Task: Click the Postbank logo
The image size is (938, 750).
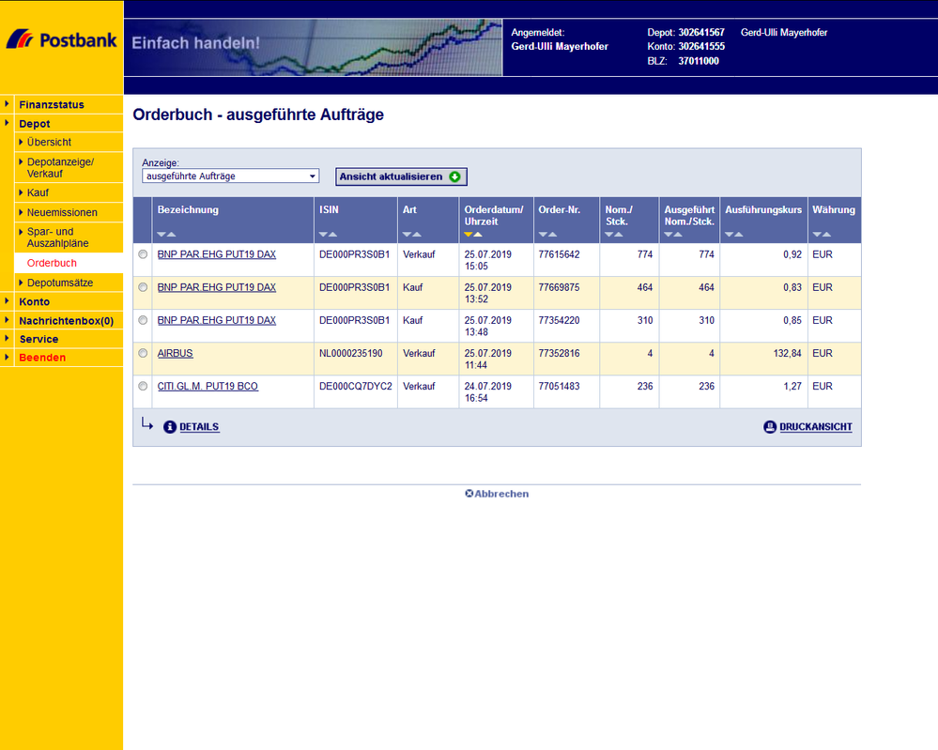Action: point(61,40)
